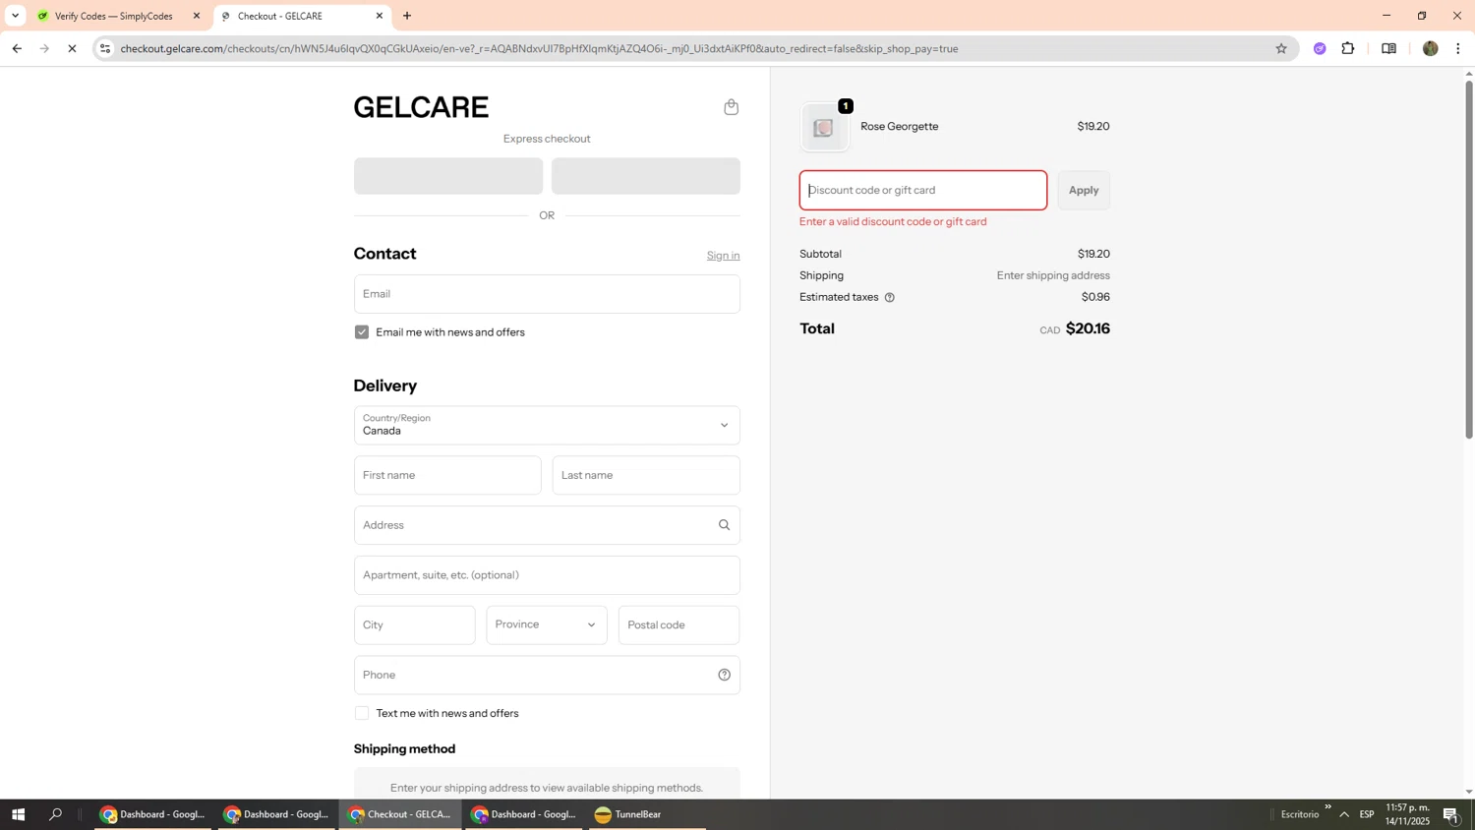Focus the First name field

447,475
